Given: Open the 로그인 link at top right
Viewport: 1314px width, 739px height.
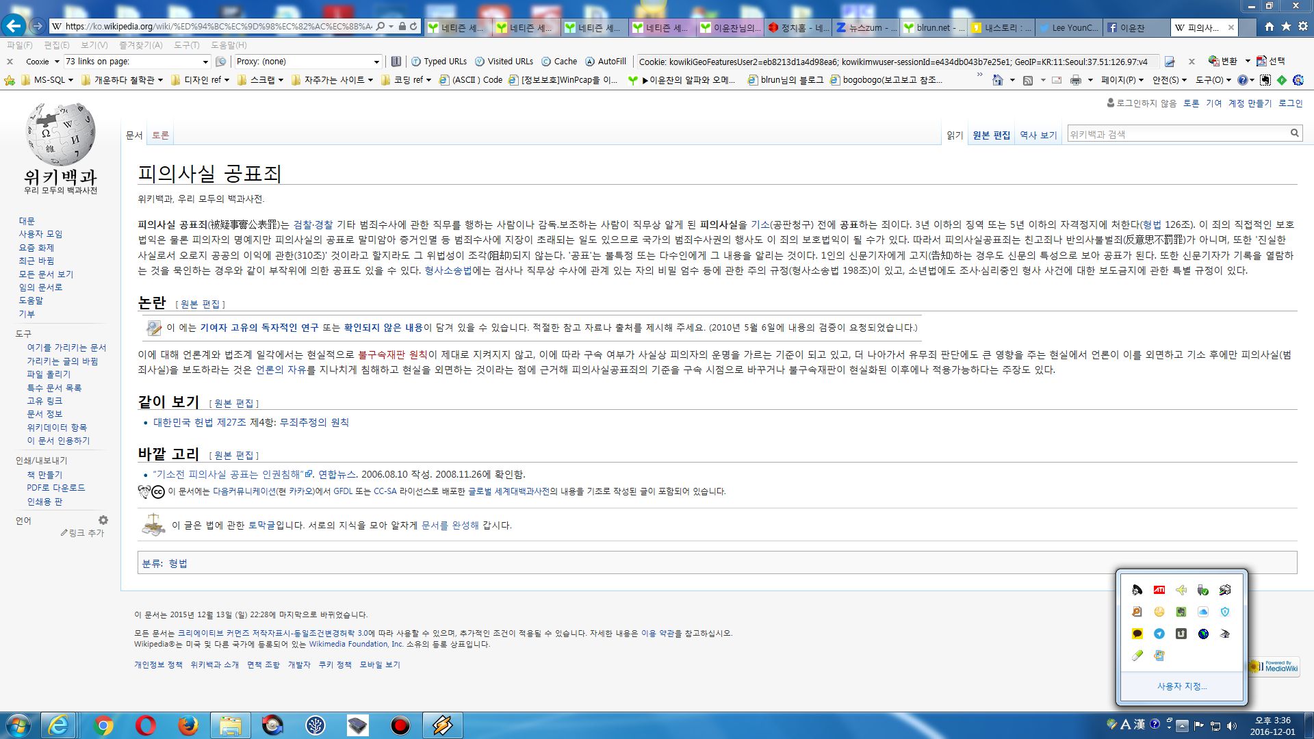Looking at the screenshot, I should click(1291, 103).
